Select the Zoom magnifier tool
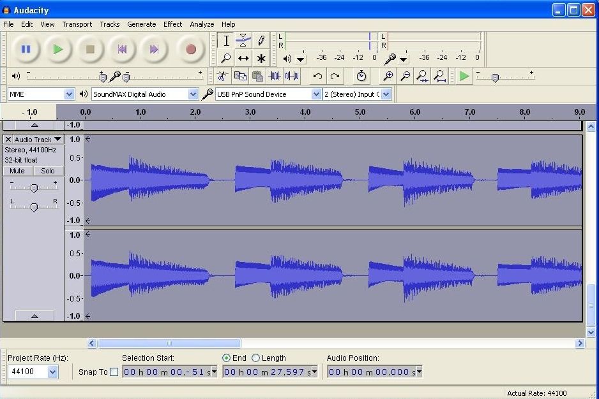Viewport: 599px width, 399px height. (x=226, y=59)
